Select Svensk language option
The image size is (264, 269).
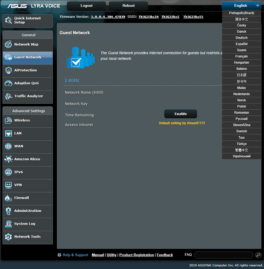(242, 131)
